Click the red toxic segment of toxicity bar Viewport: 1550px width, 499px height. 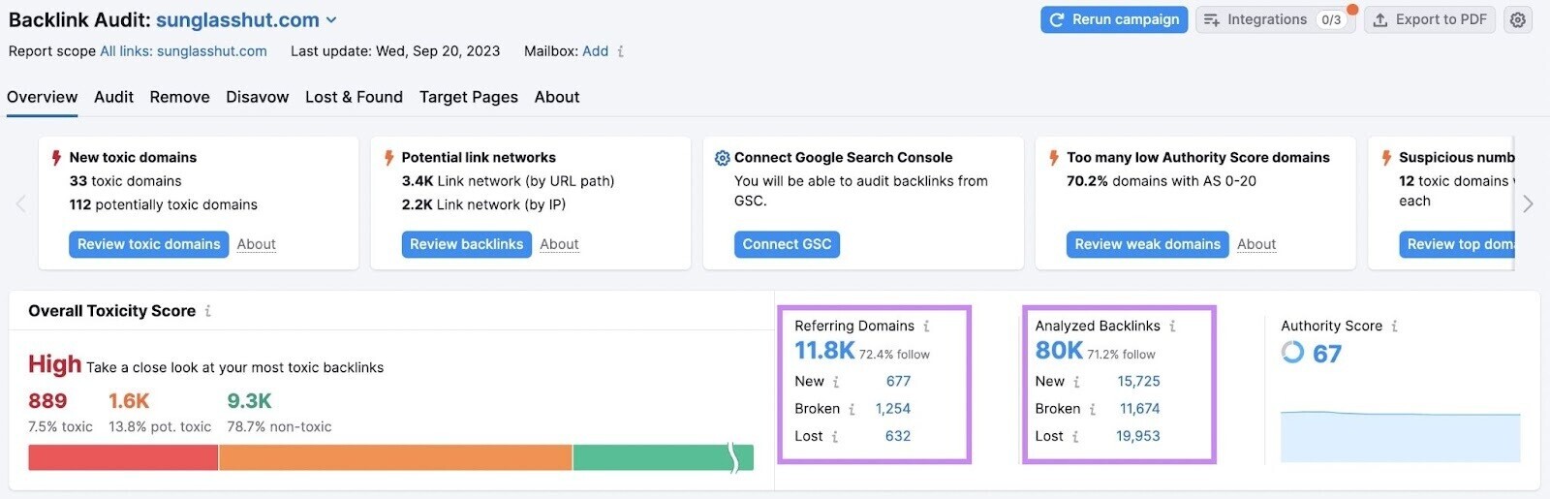coord(123,457)
